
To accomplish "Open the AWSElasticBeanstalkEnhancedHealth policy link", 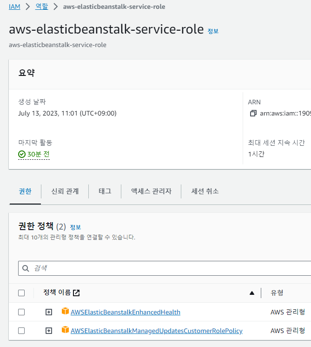I will coord(125,312).
